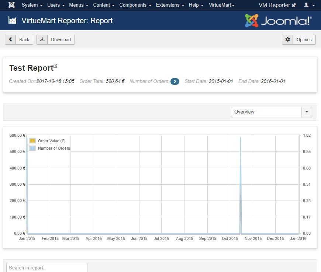Download the report via Download label

[x=61, y=40]
